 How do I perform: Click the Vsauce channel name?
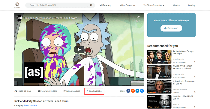point(176,104)
